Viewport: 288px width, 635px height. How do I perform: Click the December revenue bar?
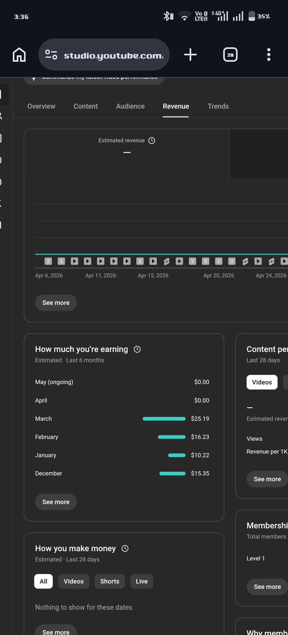pyautogui.click(x=172, y=473)
